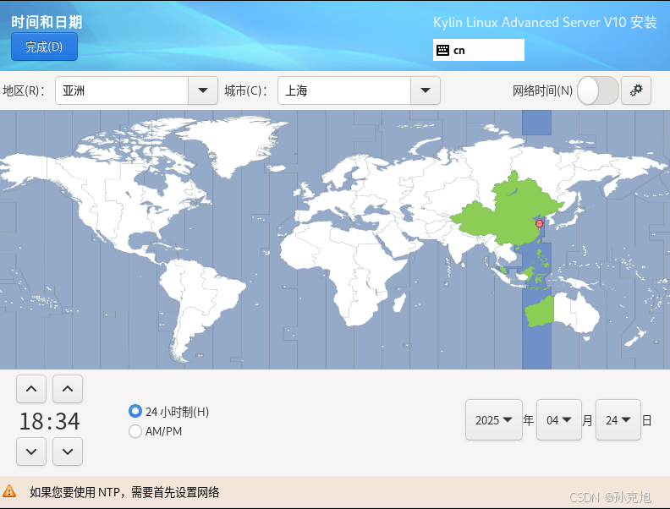Screen dimensions: 670x509
Task: Select the AM/PM radio option
Action: point(135,431)
